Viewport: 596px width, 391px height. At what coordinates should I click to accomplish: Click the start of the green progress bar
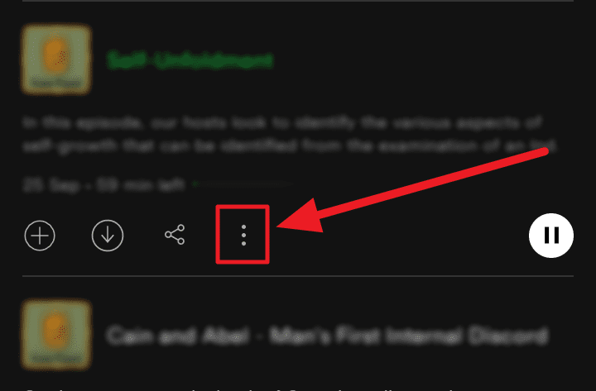tap(195, 184)
